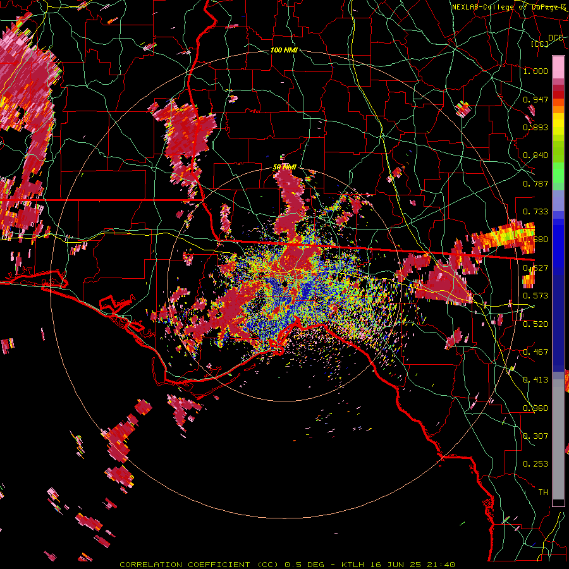Click the 0.253 value on the color scale
Viewport: 569px width, 569px height.
[x=535, y=464]
